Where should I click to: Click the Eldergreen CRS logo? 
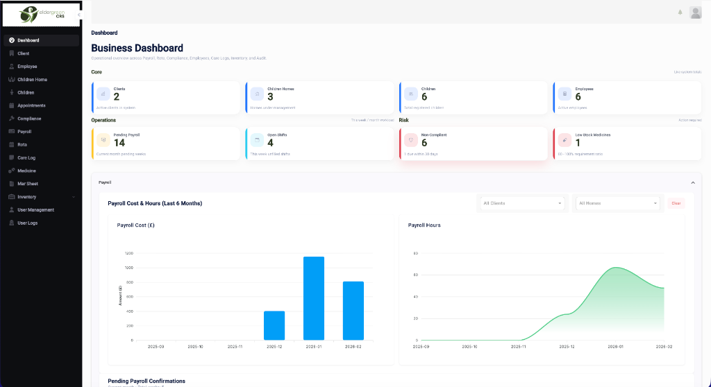click(42, 14)
